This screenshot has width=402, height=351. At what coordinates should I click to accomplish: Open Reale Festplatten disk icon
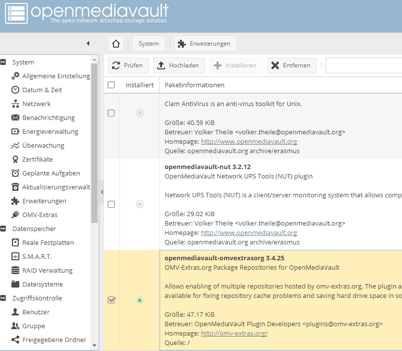15,242
